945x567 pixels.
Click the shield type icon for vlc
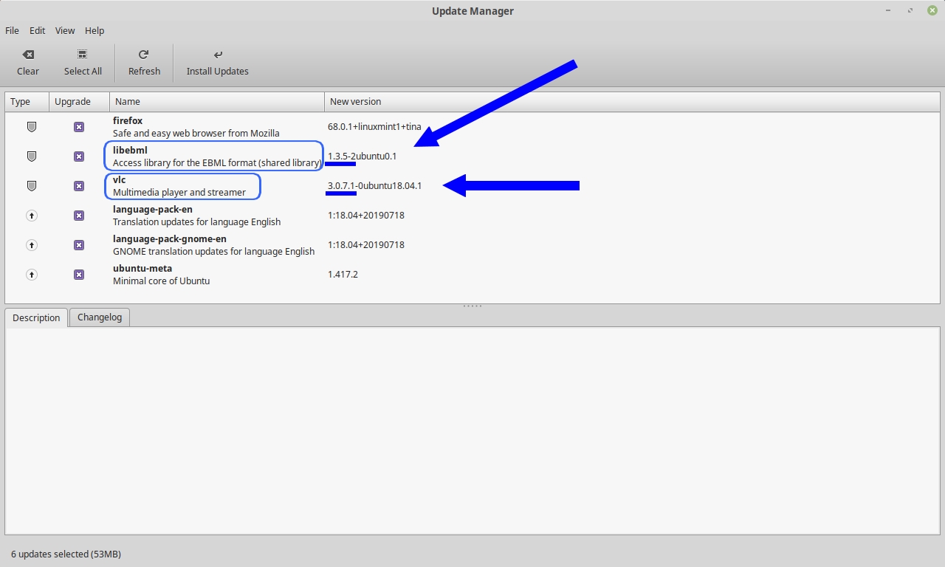[x=32, y=186]
